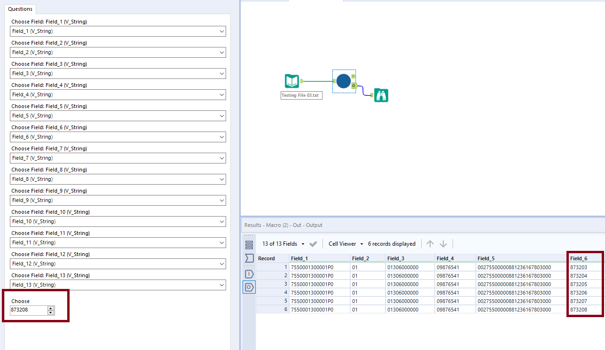Increase the Choose value with up stepper

[x=51, y=308]
